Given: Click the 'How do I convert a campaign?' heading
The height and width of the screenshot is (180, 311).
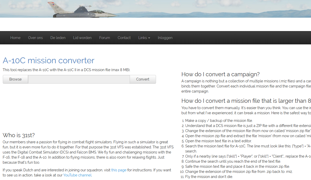Looking at the screenshot, I should (x=221, y=74).
